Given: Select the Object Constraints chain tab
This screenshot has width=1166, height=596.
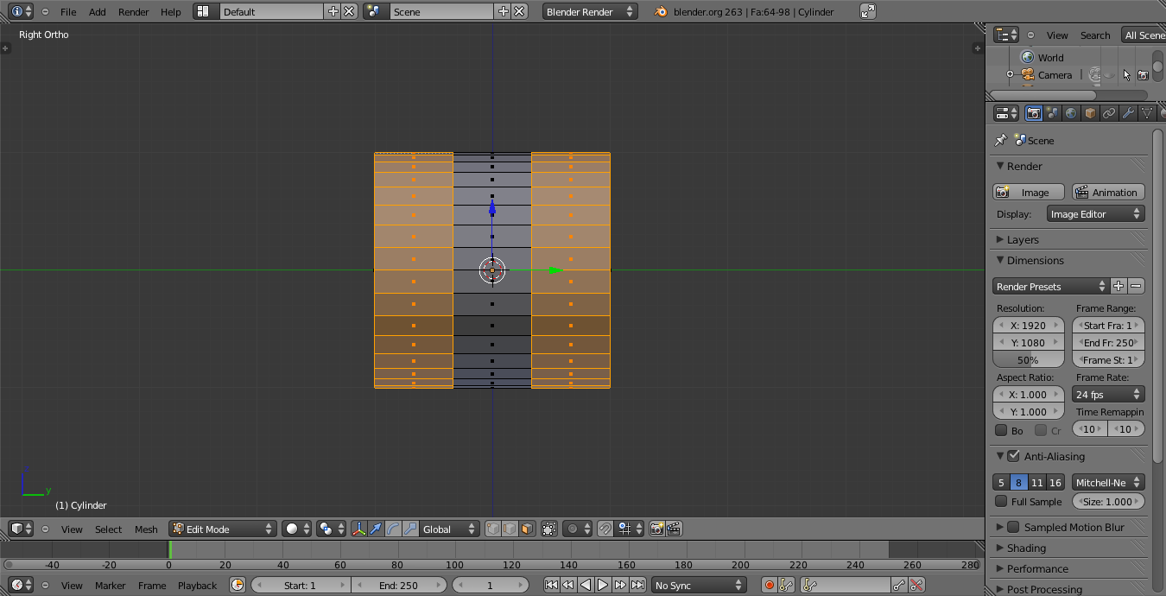Looking at the screenshot, I should coord(1109,113).
